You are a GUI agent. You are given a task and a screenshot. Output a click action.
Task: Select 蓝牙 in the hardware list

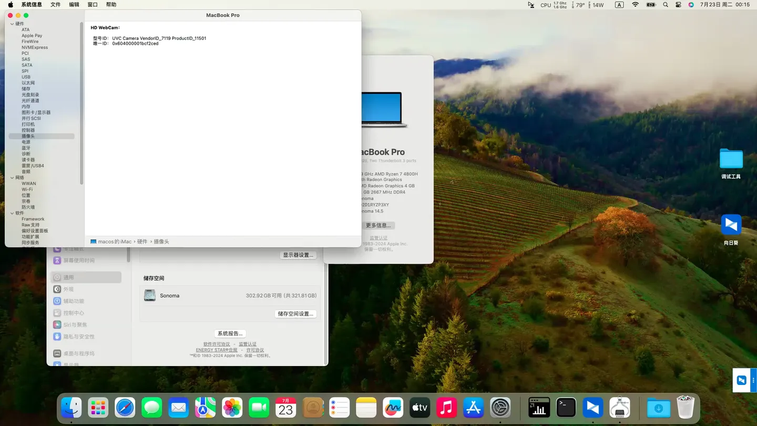tap(26, 148)
